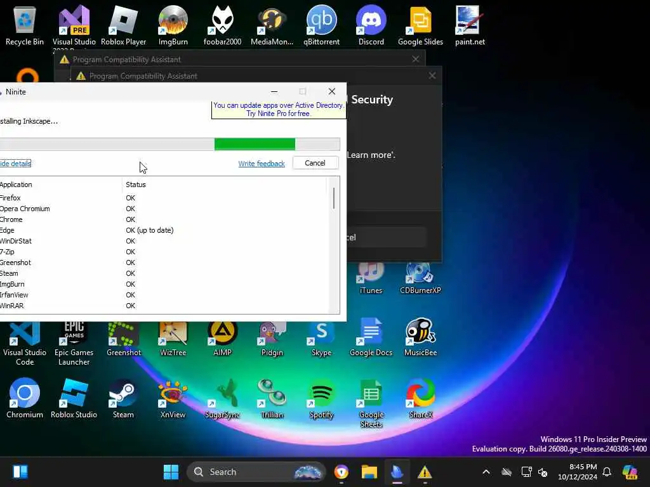Open the Steam desktop shortcut

[124, 398]
